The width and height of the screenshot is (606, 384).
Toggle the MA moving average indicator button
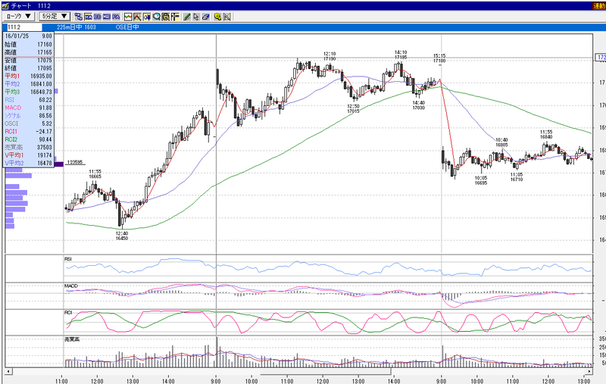pos(88,17)
